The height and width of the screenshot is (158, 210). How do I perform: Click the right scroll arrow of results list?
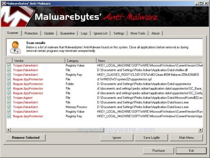(200, 130)
